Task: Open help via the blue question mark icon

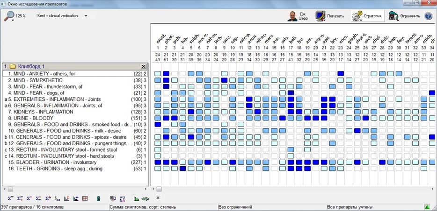Action: (x=428, y=16)
